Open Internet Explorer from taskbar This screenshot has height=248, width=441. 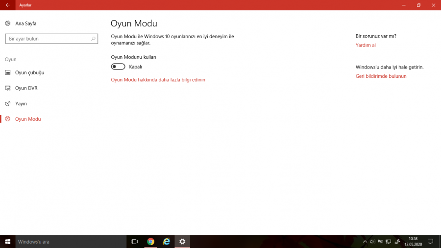coord(167,242)
